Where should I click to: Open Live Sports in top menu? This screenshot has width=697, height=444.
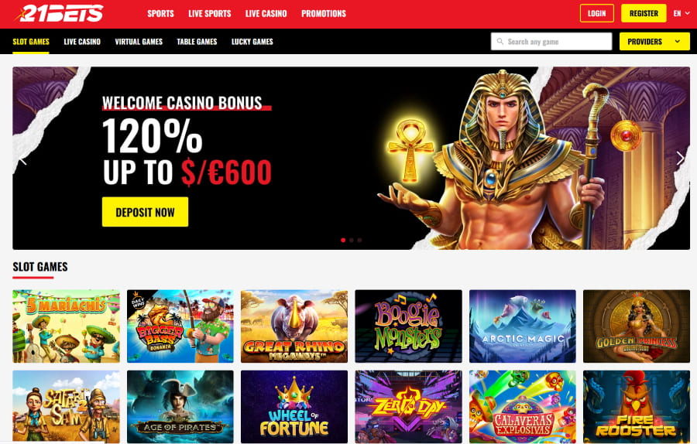[210, 14]
